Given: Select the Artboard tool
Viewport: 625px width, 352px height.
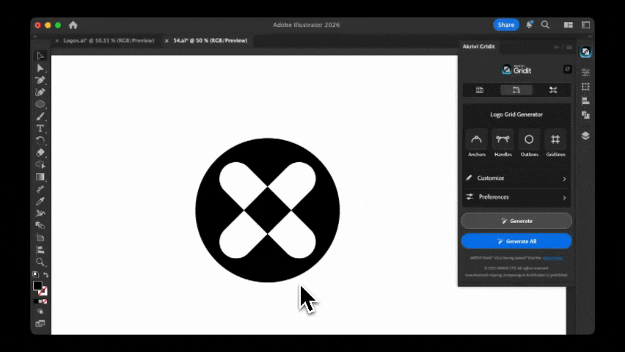Looking at the screenshot, I should [40, 238].
